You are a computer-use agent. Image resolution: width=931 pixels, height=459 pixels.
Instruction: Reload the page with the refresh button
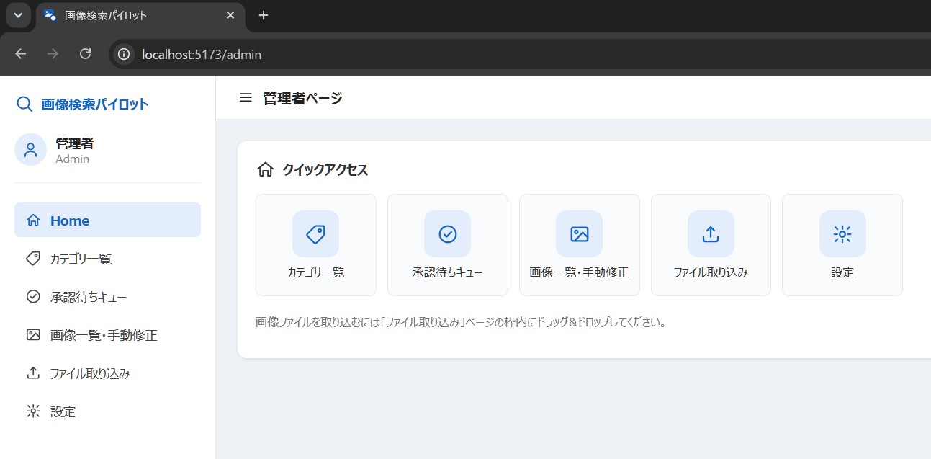[85, 54]
